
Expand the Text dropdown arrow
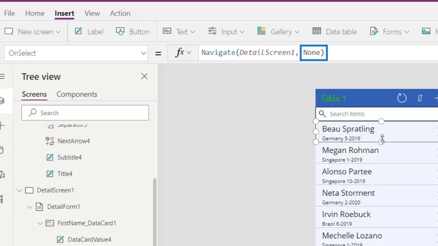tap(193, 32)
